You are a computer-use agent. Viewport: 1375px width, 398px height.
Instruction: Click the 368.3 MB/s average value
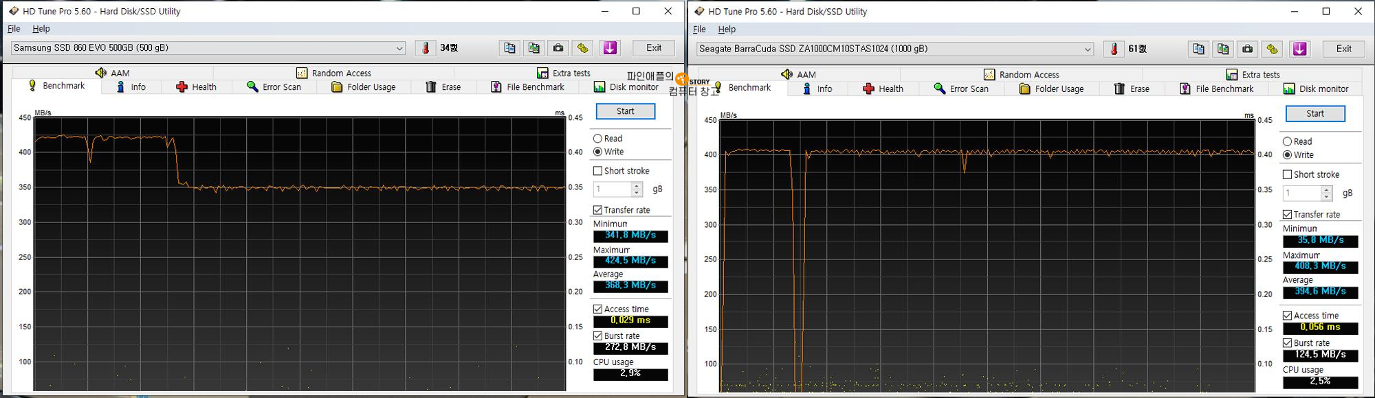pyautogui.click(x=630, y=285)
